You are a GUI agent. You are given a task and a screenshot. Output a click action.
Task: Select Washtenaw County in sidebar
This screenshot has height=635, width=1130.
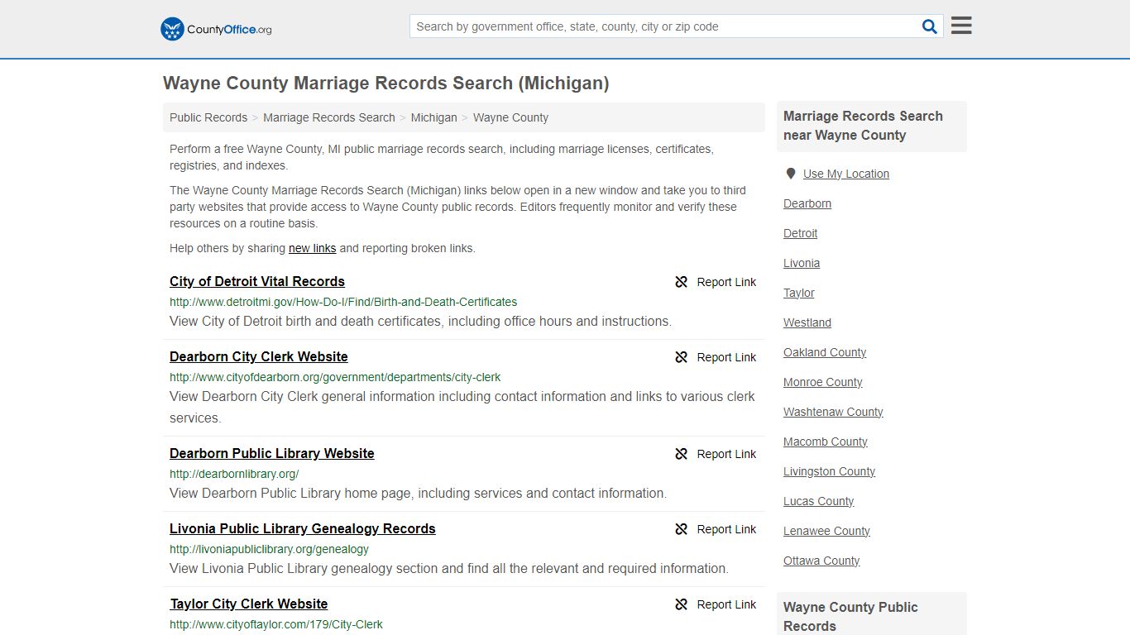833,412
